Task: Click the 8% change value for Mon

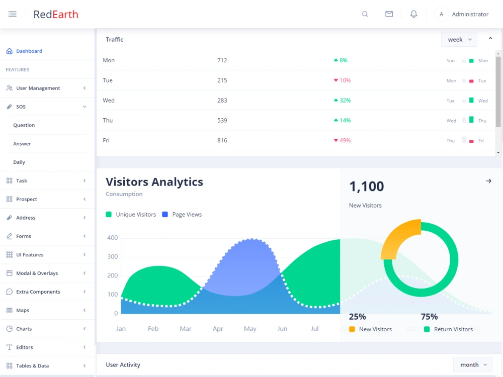Action: coord(343,60)
